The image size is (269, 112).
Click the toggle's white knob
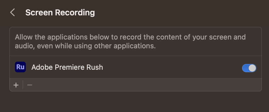252,68
